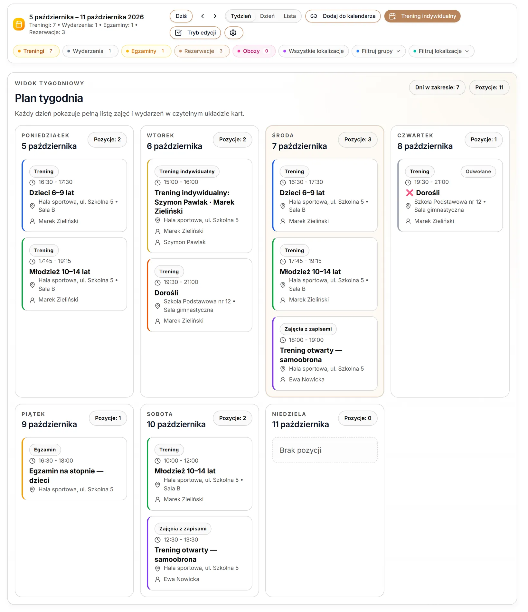The width and height of the screenshot is (528, 612).
Task: Open Saturday Młodzież 10–14 lat card
Action: click(199, 474)
